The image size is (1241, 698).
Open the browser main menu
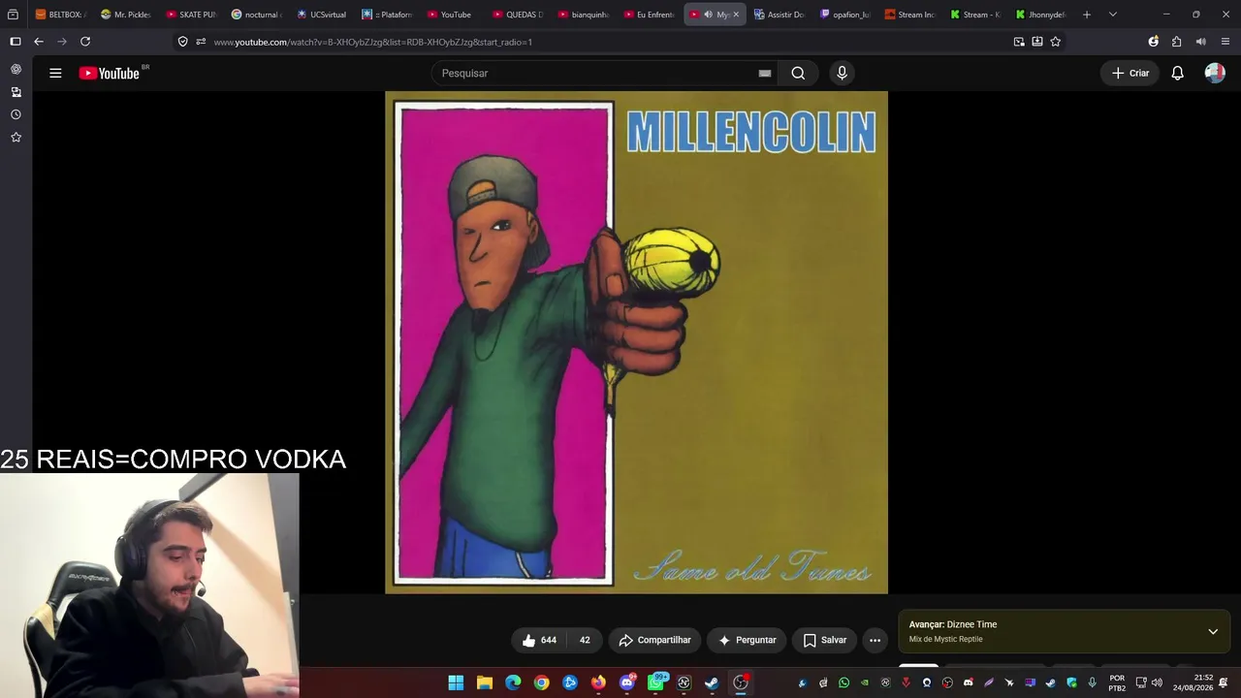[1225, 42]
